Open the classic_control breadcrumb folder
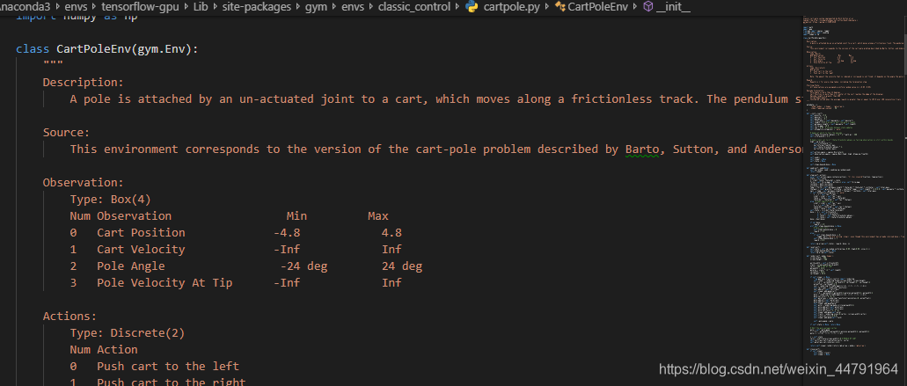This screenshot has width=907, height=386. [x=415, y=7]
